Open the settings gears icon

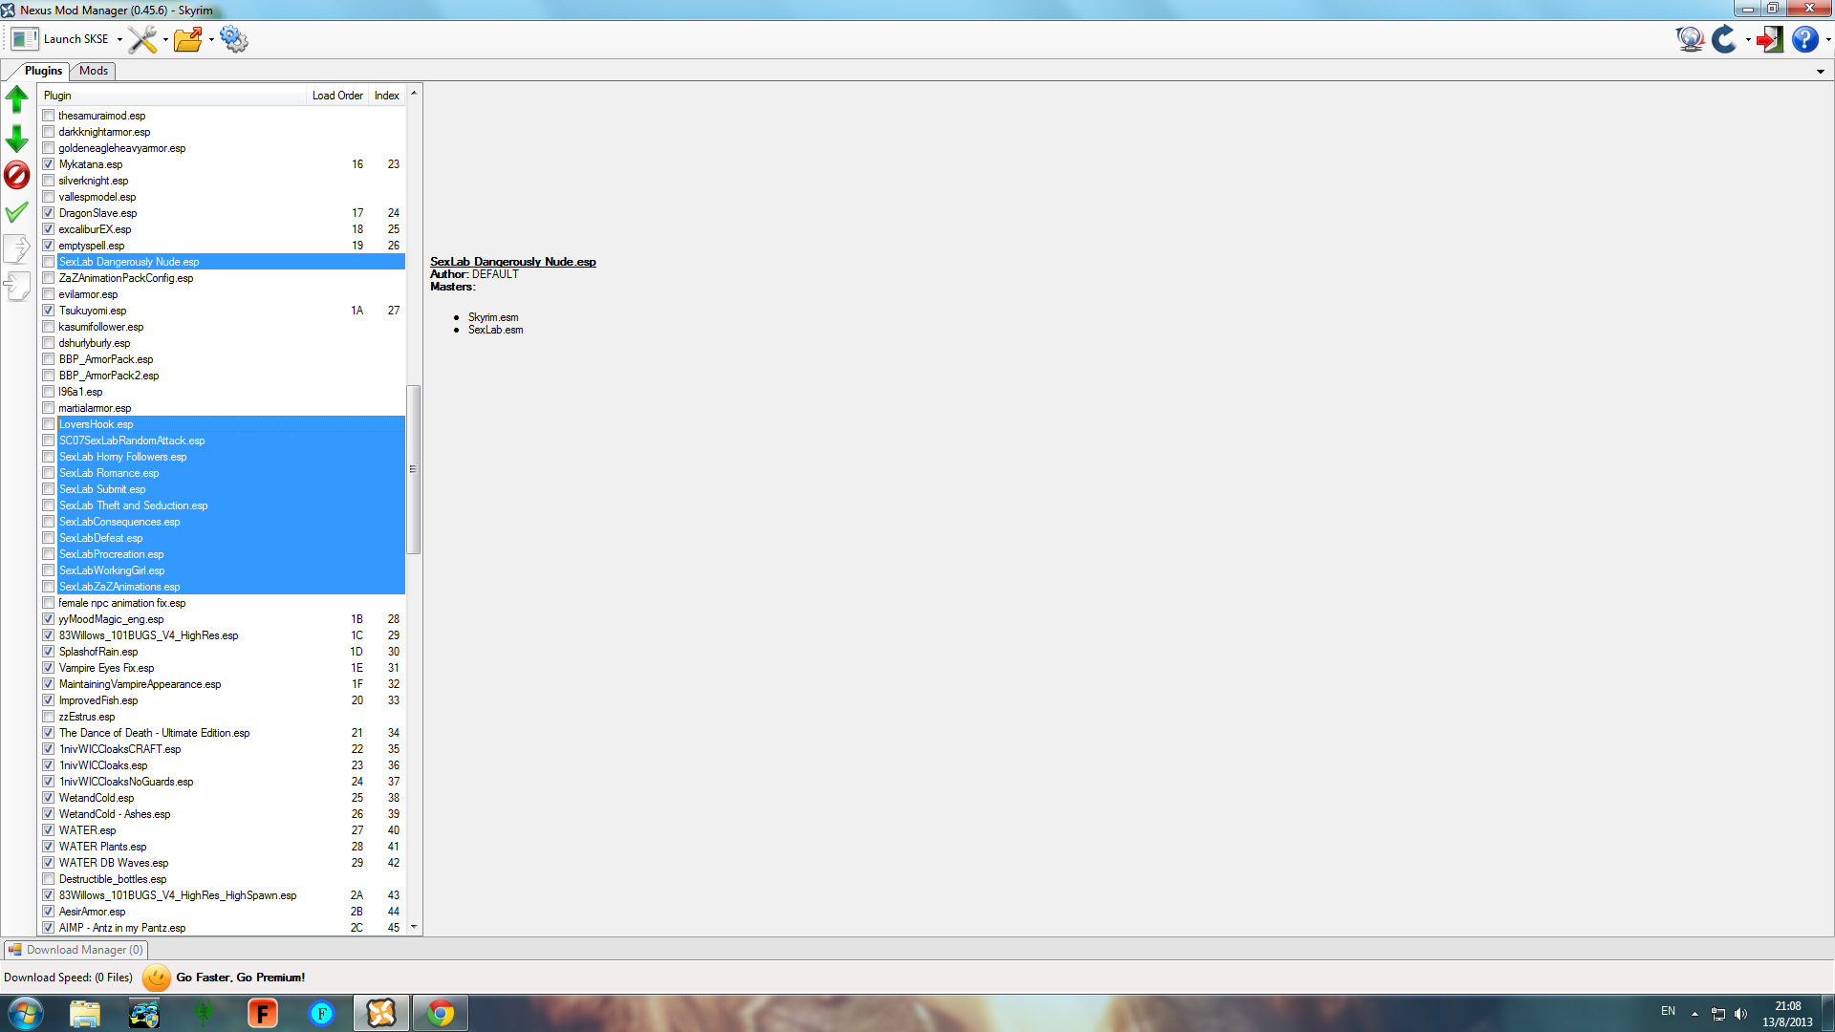(233, 39)
